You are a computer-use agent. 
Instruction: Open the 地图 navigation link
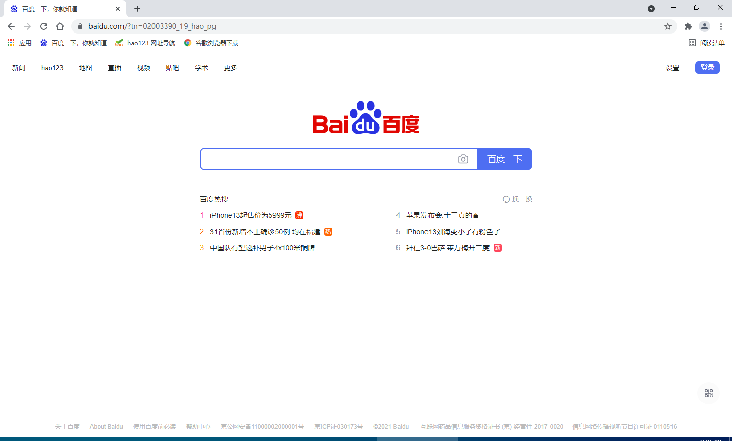point(86,68)
